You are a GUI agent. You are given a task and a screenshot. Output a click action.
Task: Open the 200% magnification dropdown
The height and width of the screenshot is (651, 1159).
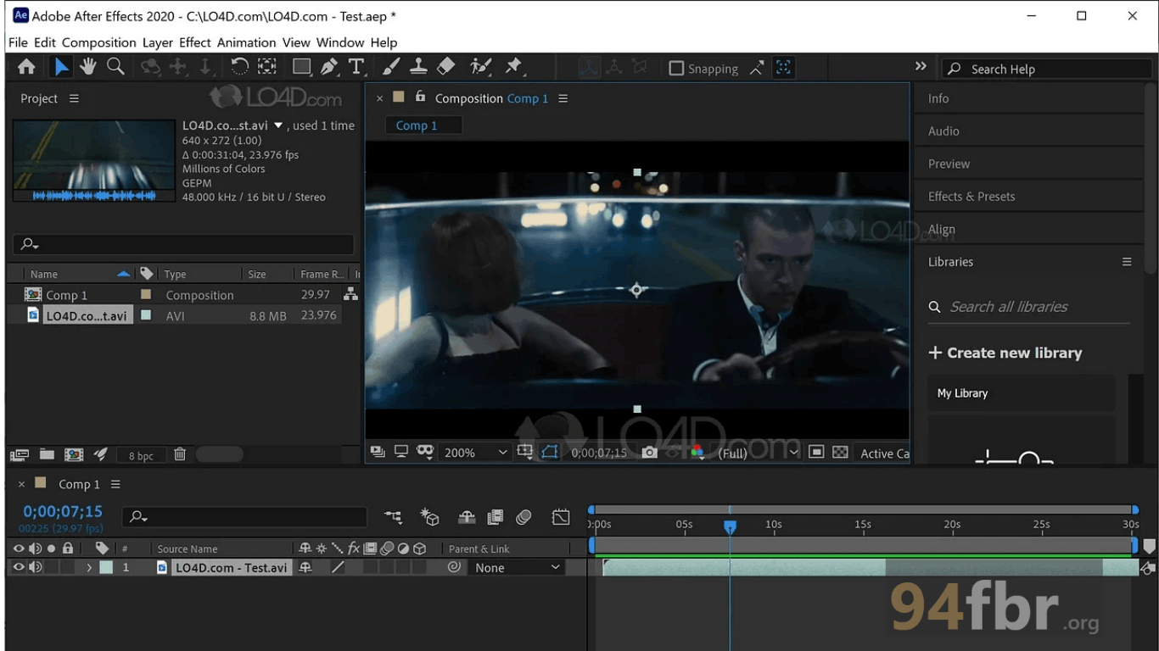point(476,453)
